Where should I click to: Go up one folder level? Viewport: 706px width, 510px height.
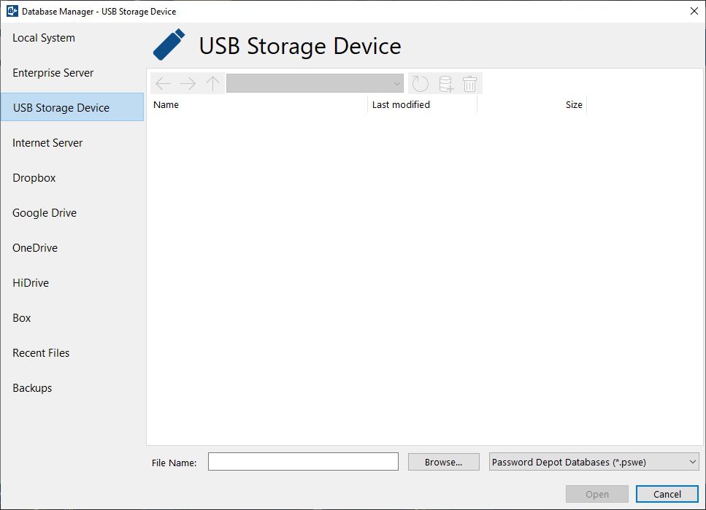click(212, 84)
